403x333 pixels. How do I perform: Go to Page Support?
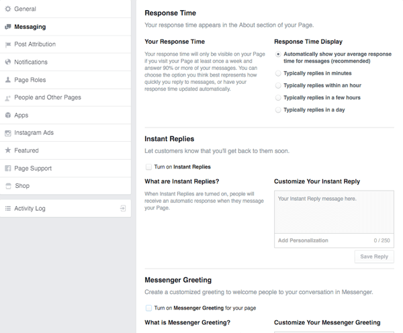coord(65,169)
